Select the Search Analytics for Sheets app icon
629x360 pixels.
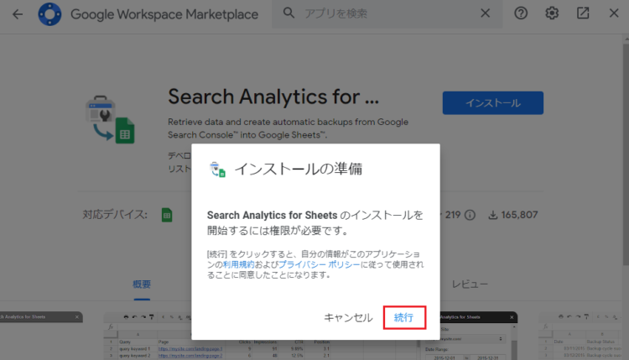point(110,119)
